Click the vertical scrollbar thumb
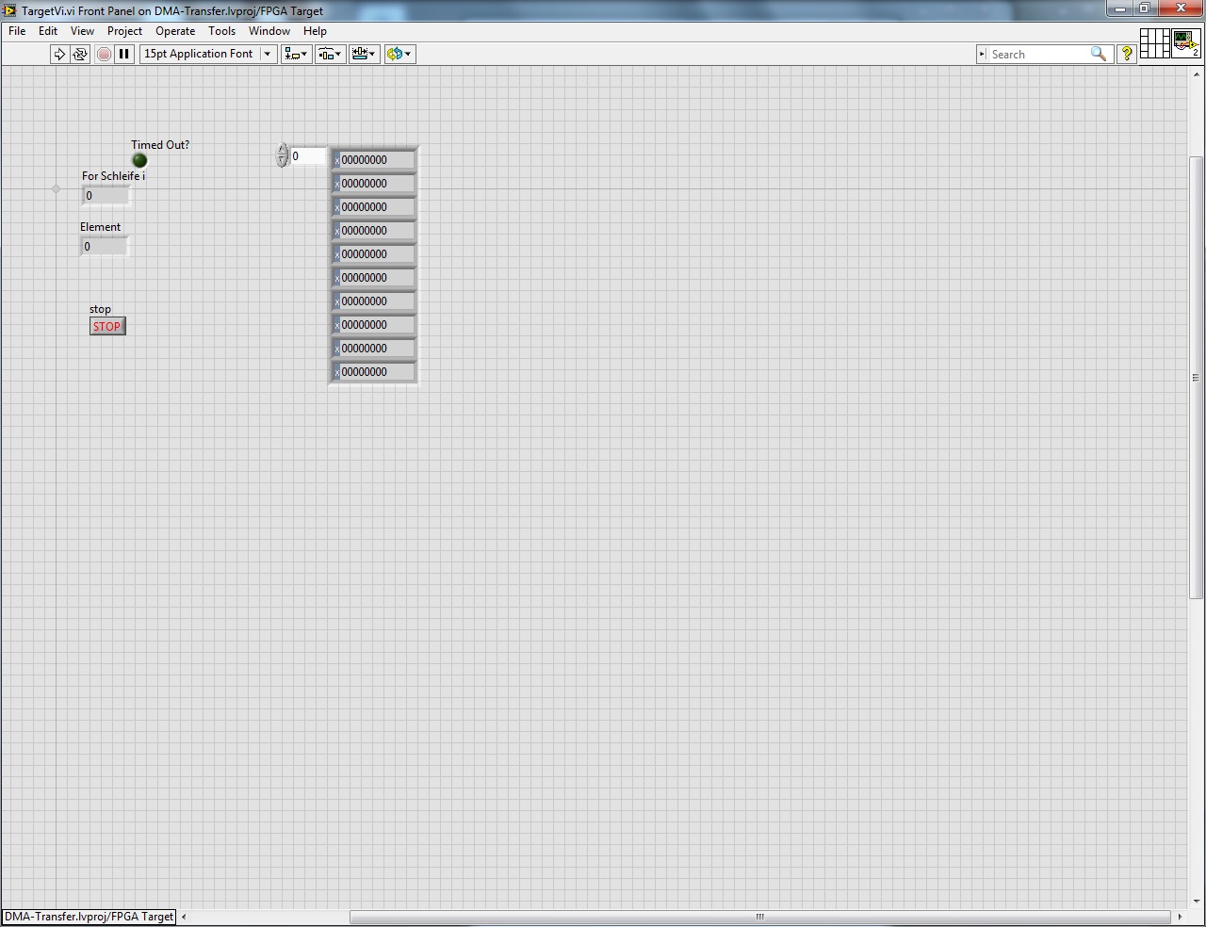Screen dimensions: 1206x927 [1196, 377]
